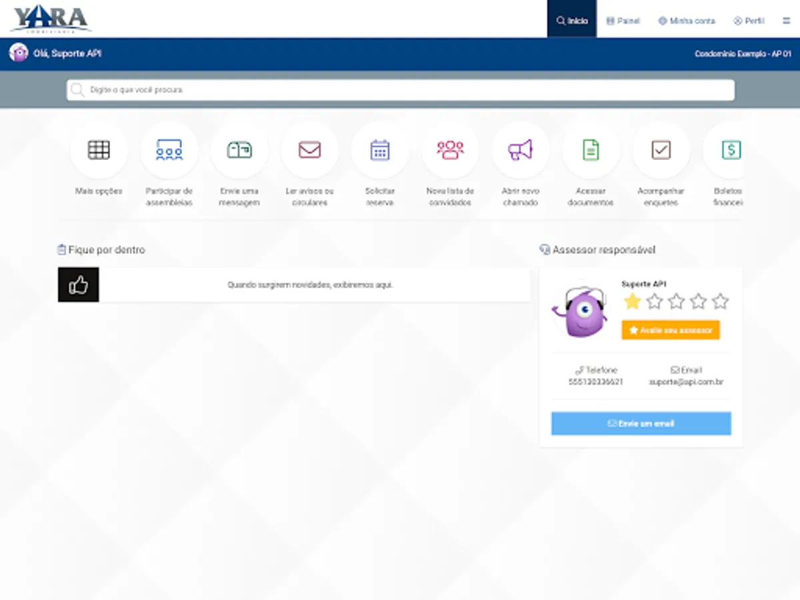The height and width of the screenshot is (600, 800).
Task: Click 'Quando surgirem novidades, exibiremos aqui' message
Action: pyautogui.click(x=311, y=285)
